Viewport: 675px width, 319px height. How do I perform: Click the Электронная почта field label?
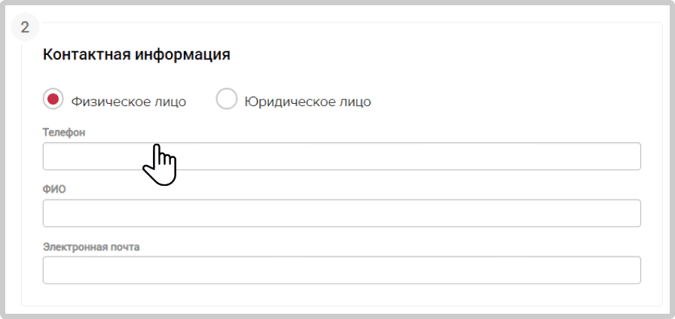pyautogui.click(x=91, y=248)
